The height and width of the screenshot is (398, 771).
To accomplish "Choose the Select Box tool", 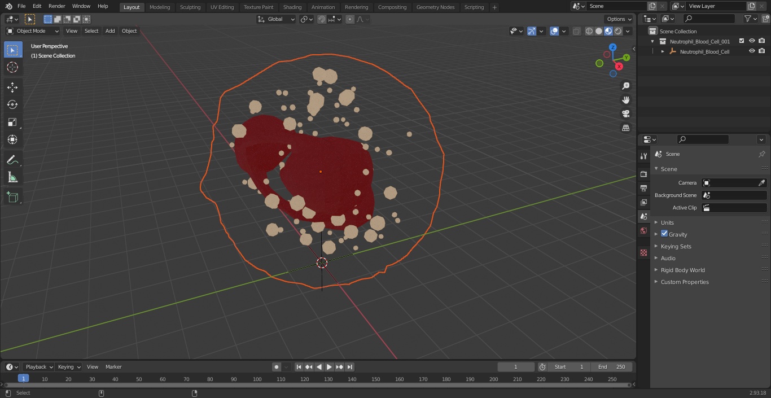I will pyautogui.click(x=12, y=50).
